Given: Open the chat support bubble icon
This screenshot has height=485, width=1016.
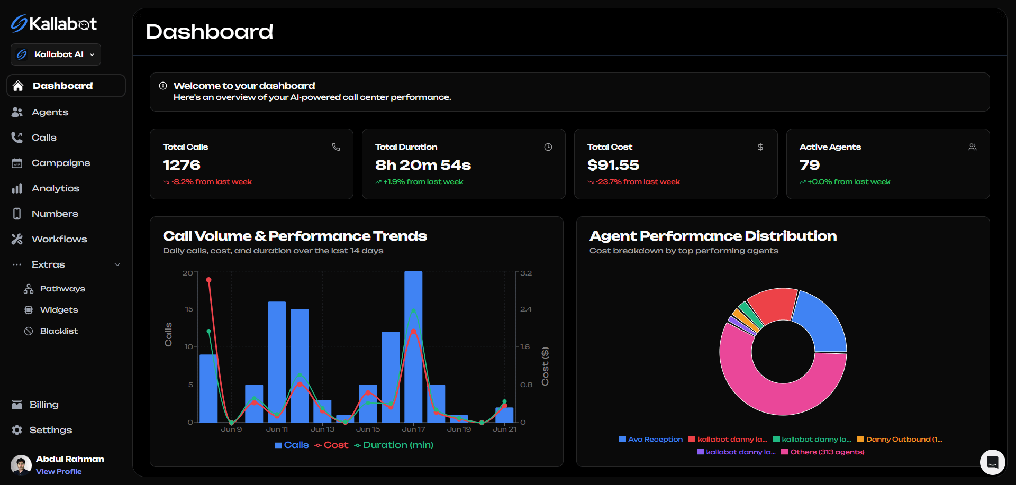Looking at the screenshot, I should 992,462.
